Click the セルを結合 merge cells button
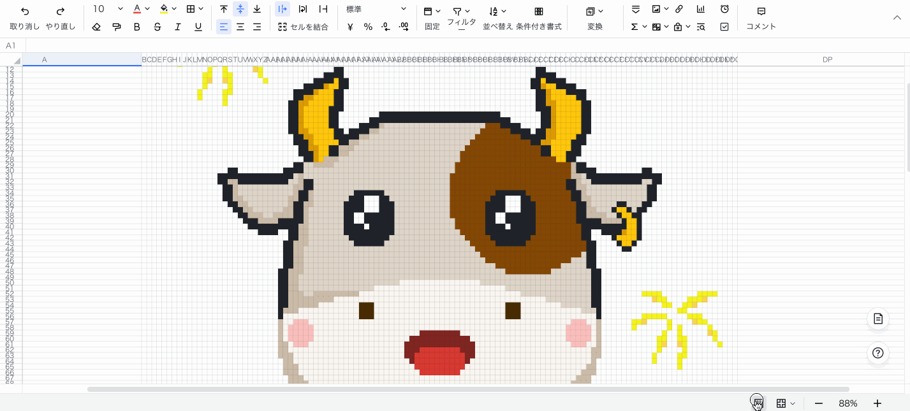 tap(304, 27)
